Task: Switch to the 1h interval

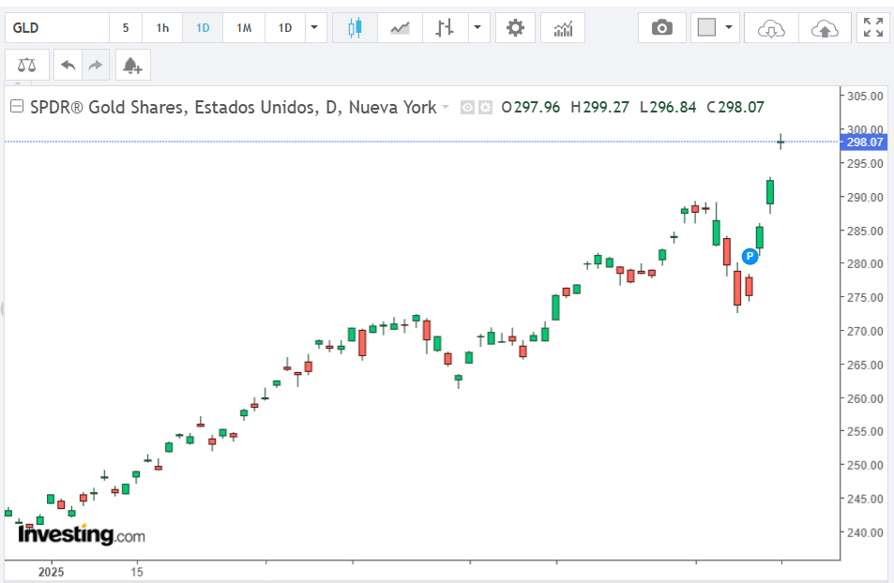Action: [162, 28]
